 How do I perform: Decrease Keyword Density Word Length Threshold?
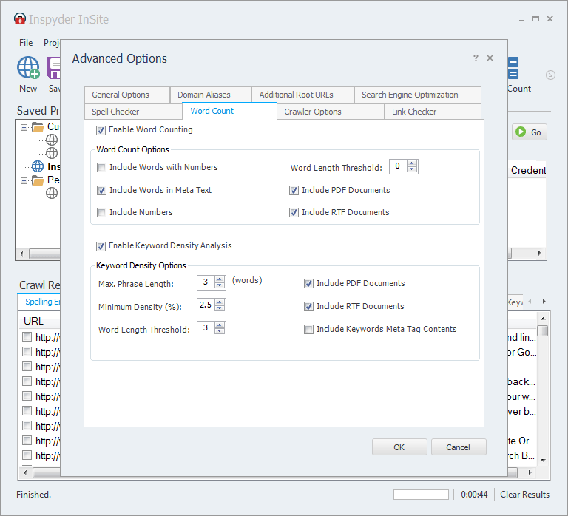click(x=220, y=331)
